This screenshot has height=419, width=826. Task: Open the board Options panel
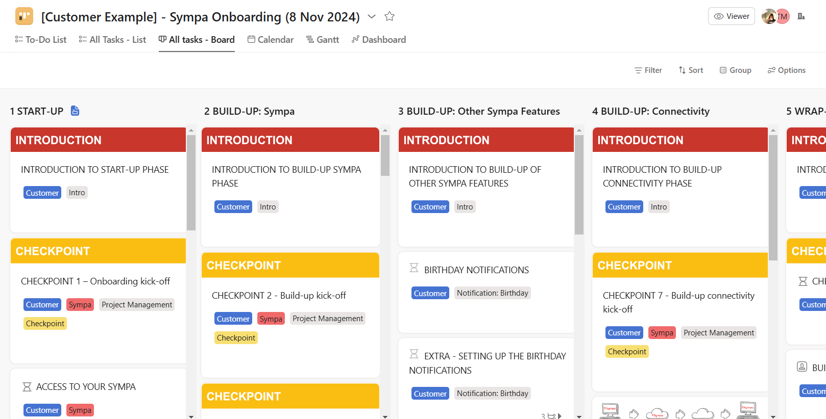(x=786, y=70)
